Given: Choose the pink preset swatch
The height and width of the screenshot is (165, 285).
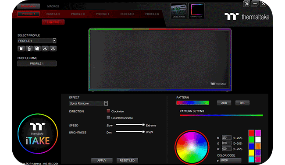Looking at the screenshot, I should click(258, 159).
